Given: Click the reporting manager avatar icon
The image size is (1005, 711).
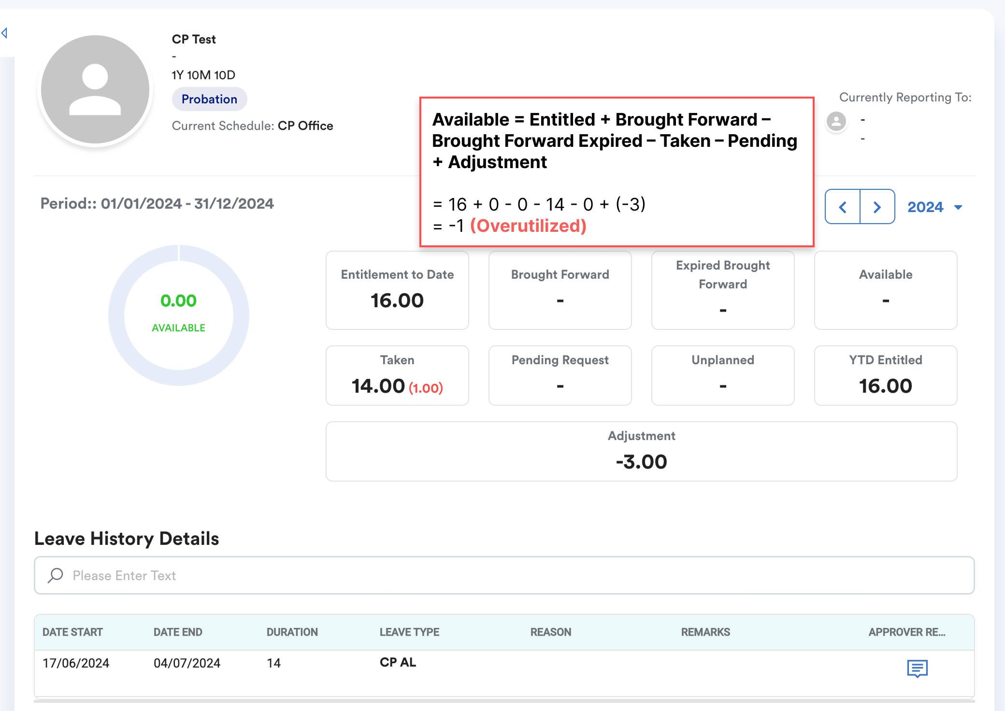Looking at the screenshot, I should coord(836,121).
